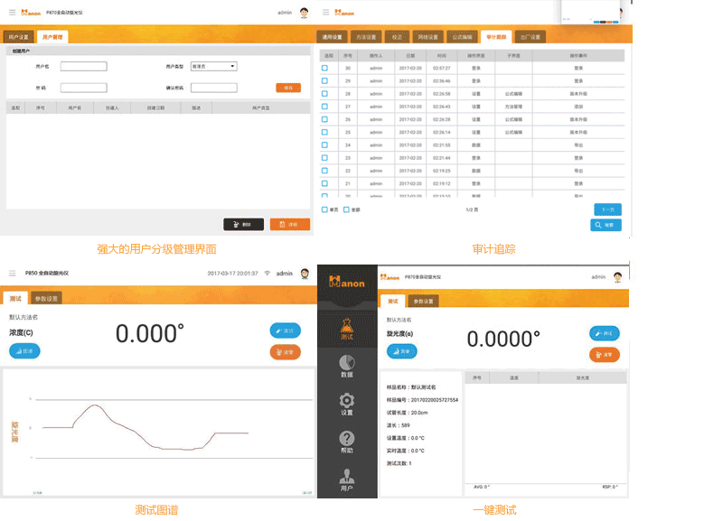Toggle the 全部 checkbox below audit table
The height and width of the screenshot is (521, 723).
click(346, 209)
